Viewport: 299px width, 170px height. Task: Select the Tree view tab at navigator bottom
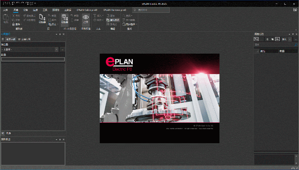coord(3,133)
